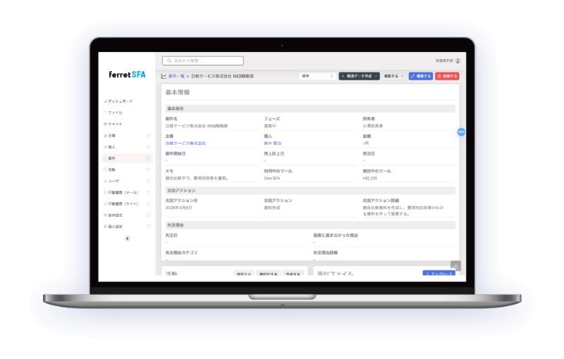The width and height of the screenshot is (564, 359).
Task: Click the chart icon in the breadcrumb
Action: point(164,76)
